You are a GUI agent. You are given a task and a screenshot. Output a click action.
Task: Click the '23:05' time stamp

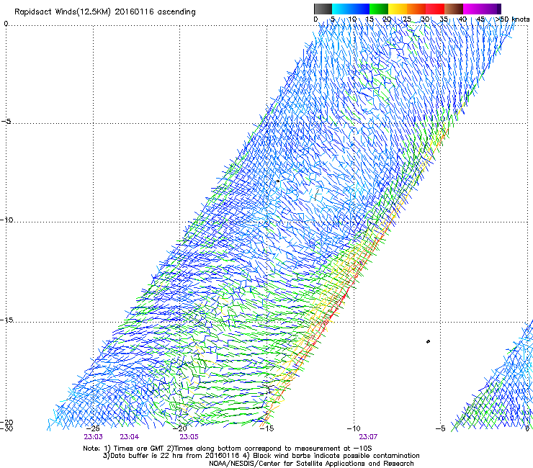click(x=189, y=437)
